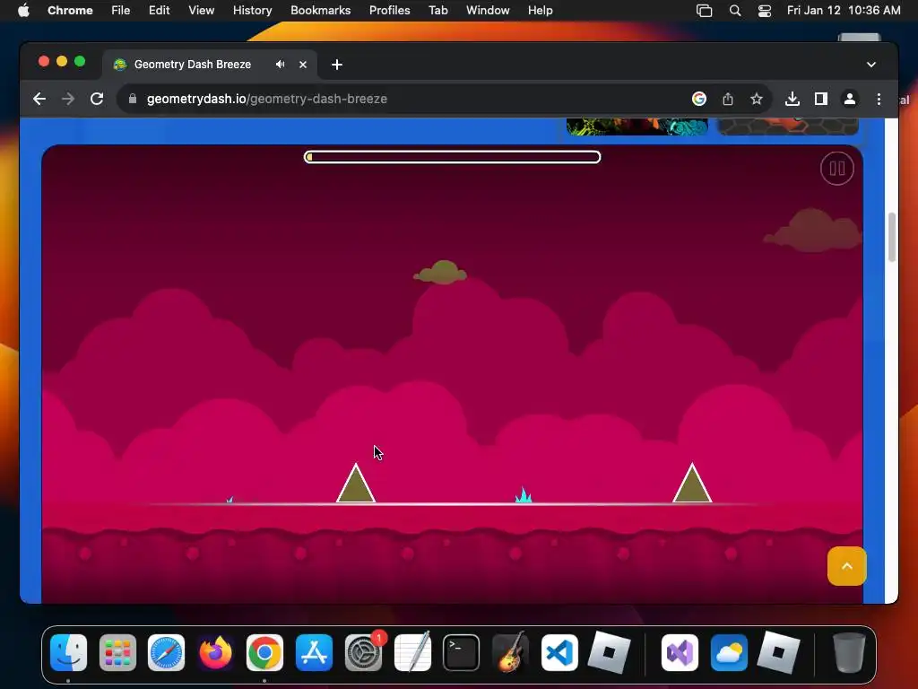Open Roblox icon left of Dock divider
The height and width of the screenshot is (689, 918).
point(609,653)
